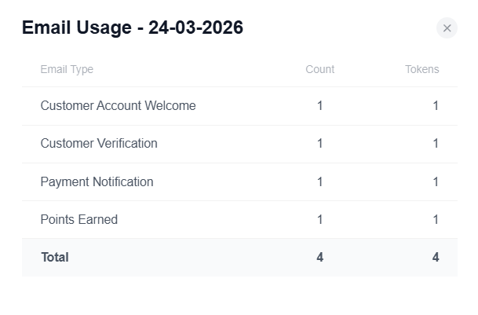
Task: Select the Payment Notification row label
Action: tap(97, 181)
